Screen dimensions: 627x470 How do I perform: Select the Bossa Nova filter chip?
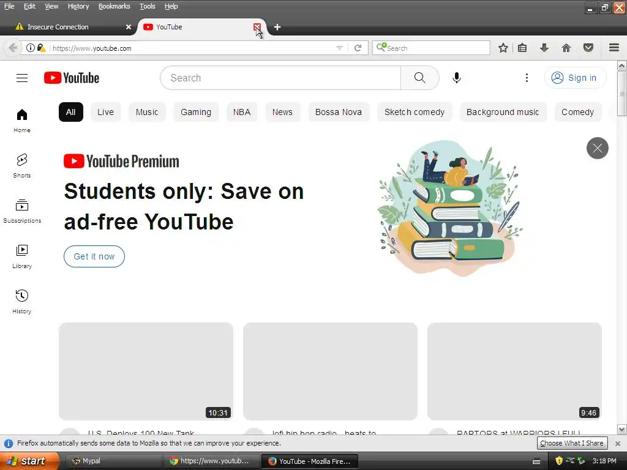(x=338, y=112)
